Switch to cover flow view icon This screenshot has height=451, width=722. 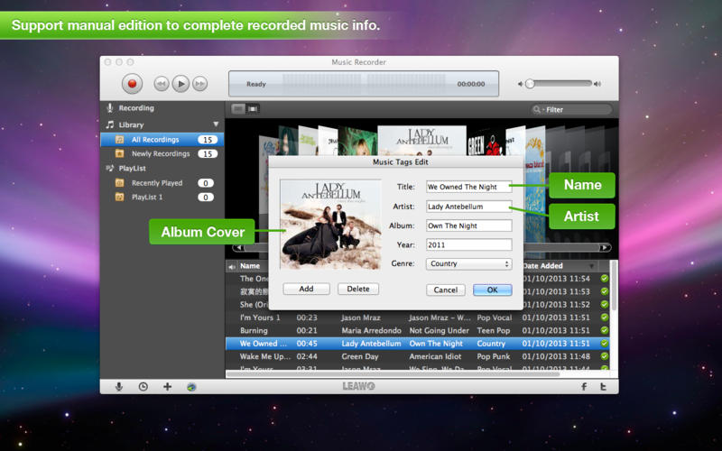(253, 109)
